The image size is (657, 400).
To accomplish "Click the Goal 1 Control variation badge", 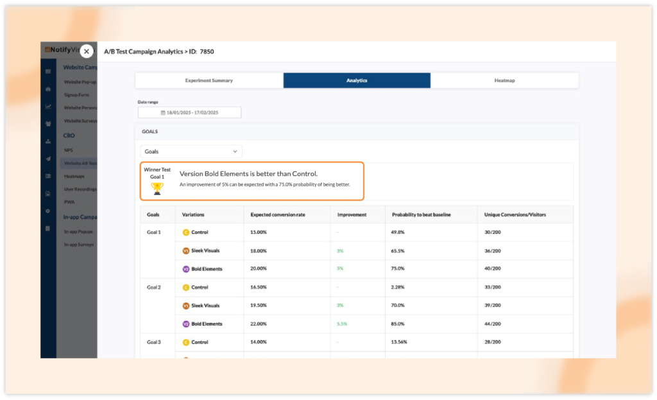I will point(185,232).
